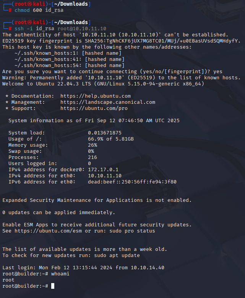Click the 'ssh -i id_rsa' command text
The image size is (245, 298).
pos(34,28)
